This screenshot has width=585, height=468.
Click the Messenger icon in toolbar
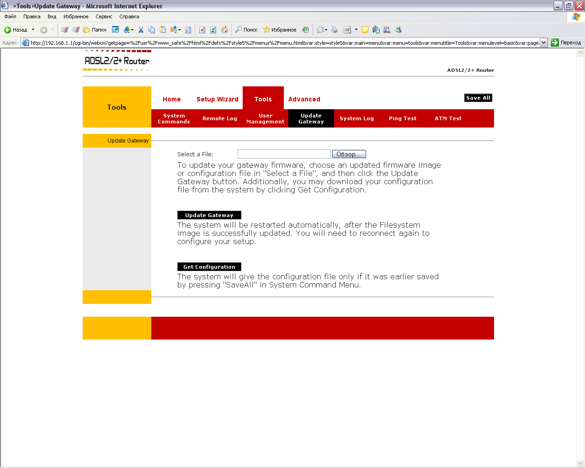[398, 30]
